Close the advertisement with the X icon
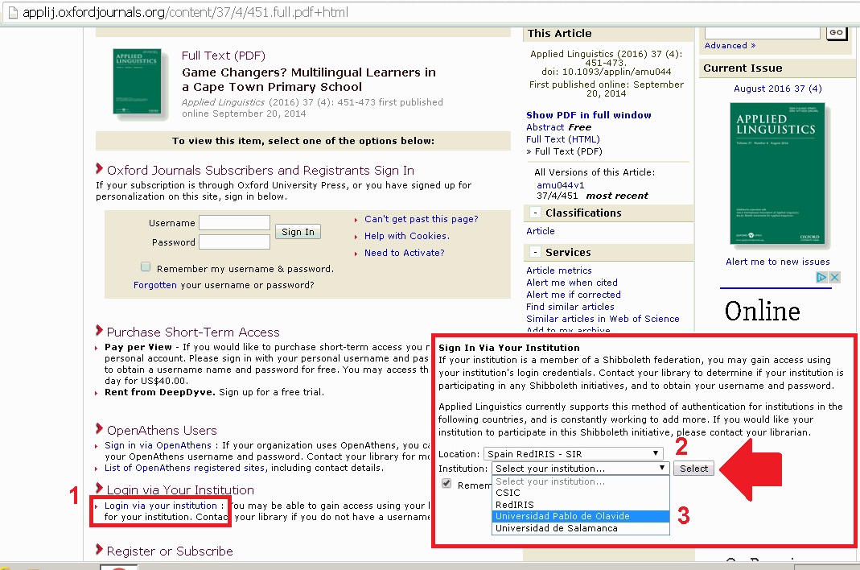The image size is (860, 570). (x=834, y=277)
